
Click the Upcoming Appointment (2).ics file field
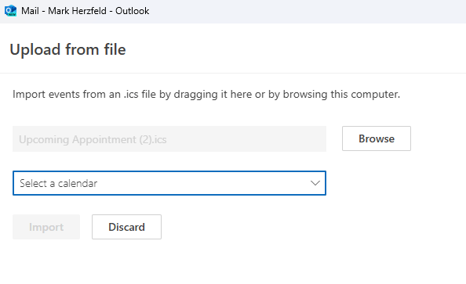169,138
